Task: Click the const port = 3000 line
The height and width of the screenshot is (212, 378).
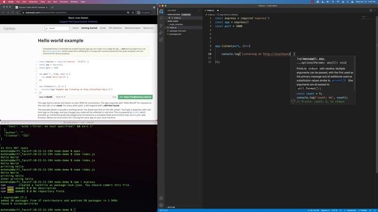Action: point(229,26)
